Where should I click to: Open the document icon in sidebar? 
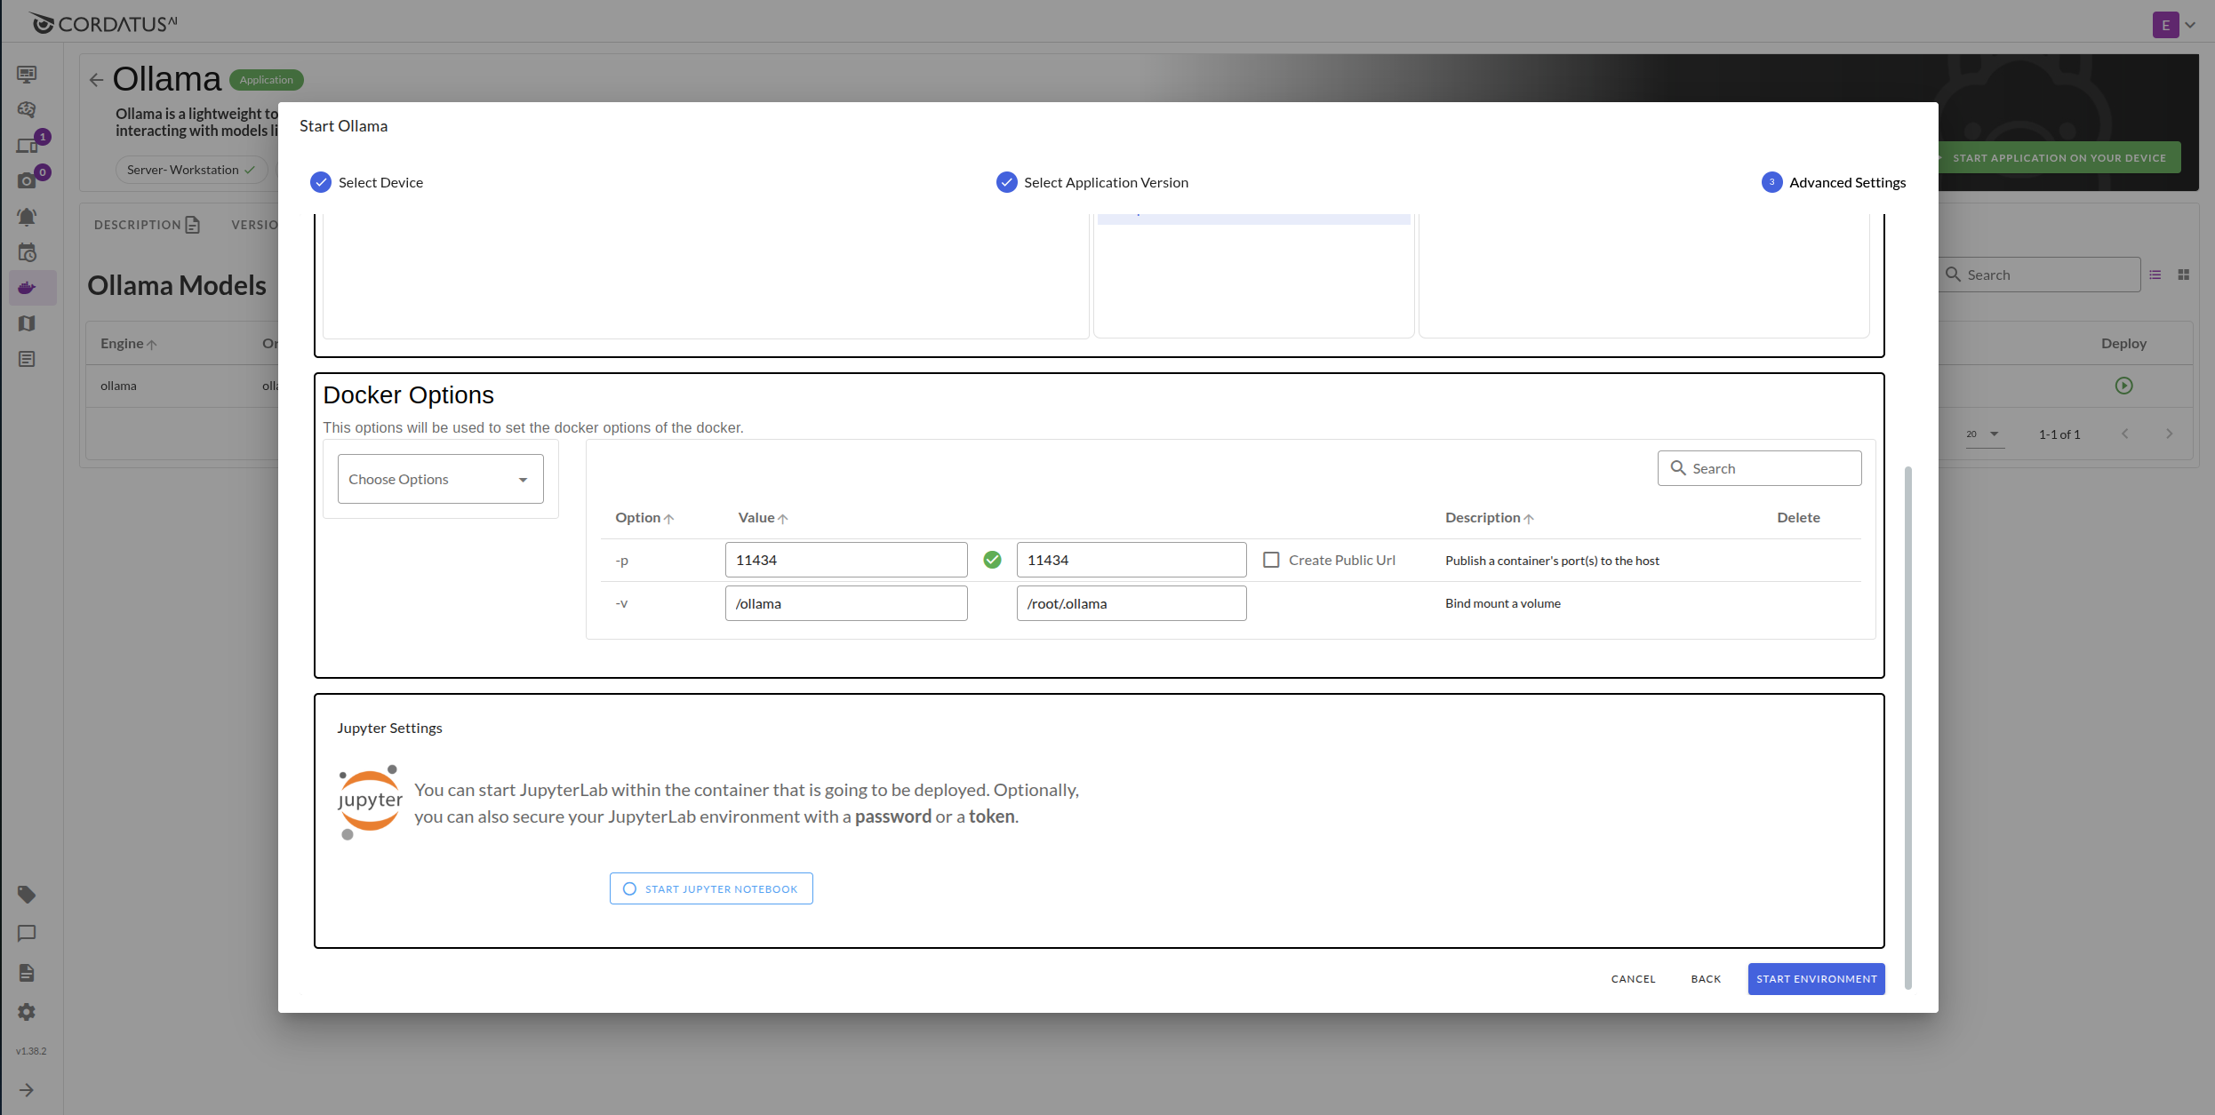[27, 973]
